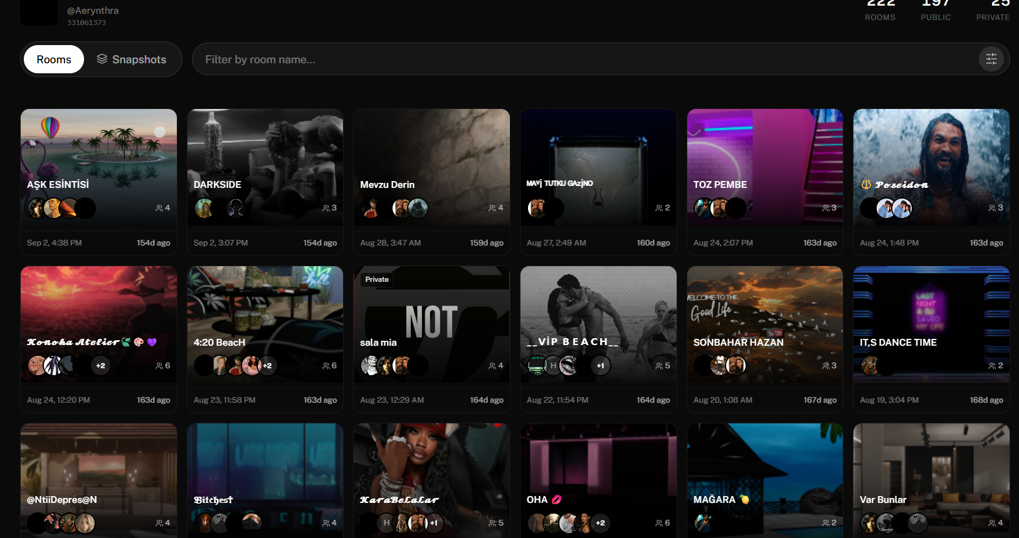
Task: Click the lemon emoji beside MAĞARA title
Action: pyautogui.click(x=744, y=500)
